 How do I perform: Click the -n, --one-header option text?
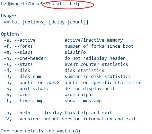25,58
